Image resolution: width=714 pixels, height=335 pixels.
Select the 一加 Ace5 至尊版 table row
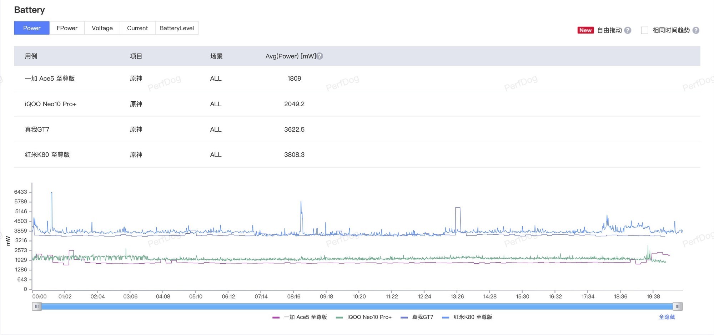click(50, 78)
